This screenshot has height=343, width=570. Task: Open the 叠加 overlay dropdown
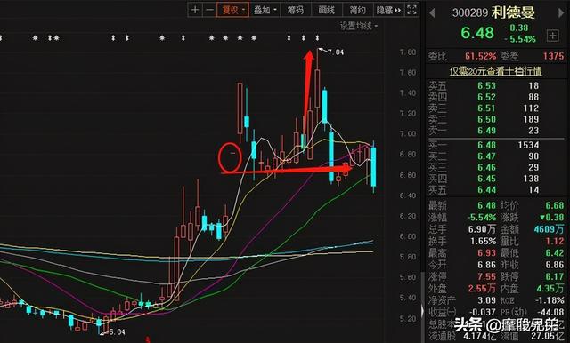point(265,10)
